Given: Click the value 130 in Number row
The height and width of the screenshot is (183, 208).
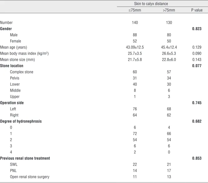Looking at the screenshot, I should pos(169,23).
